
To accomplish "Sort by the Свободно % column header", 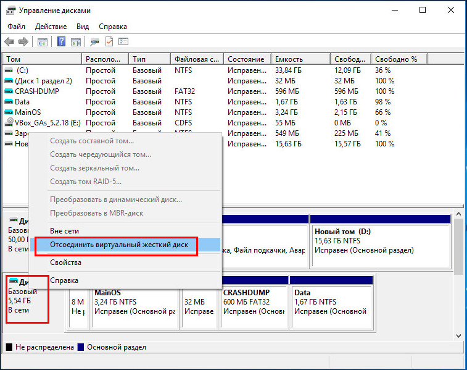I will tap(399, 59).
